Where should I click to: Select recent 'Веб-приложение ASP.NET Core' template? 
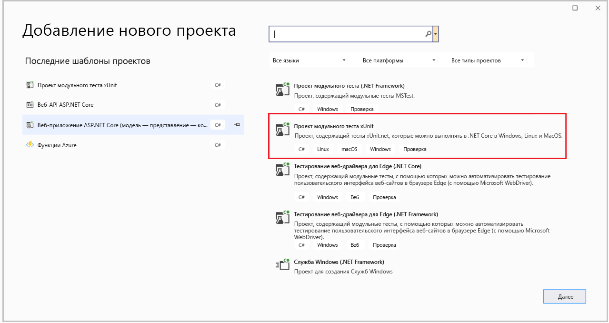[x=133, y=125]
